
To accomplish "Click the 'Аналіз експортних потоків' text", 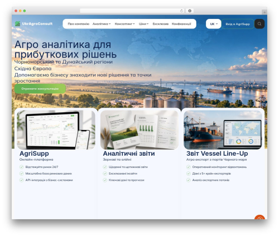I will tap(211, 180).
